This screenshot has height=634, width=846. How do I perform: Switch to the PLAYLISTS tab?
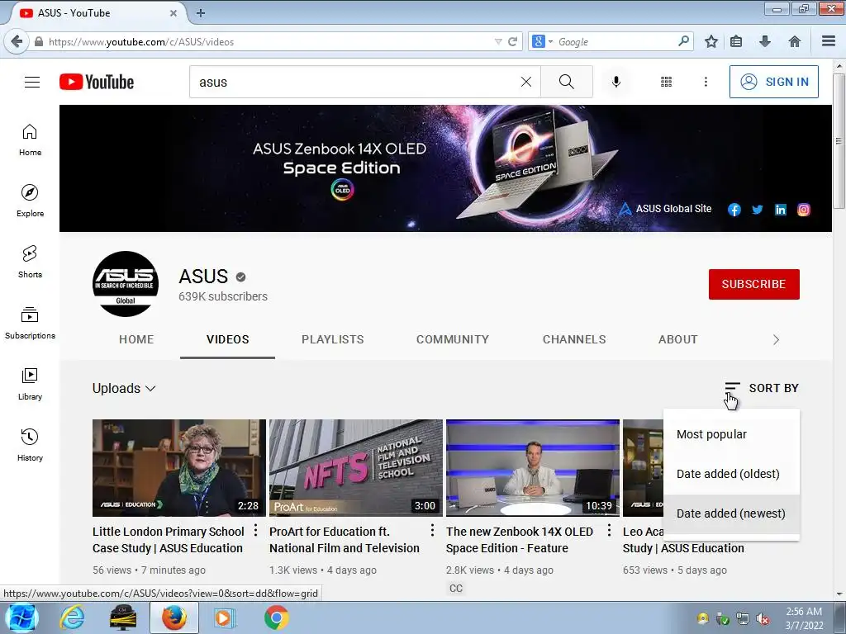pyautogui.click(x=333, y=339)
